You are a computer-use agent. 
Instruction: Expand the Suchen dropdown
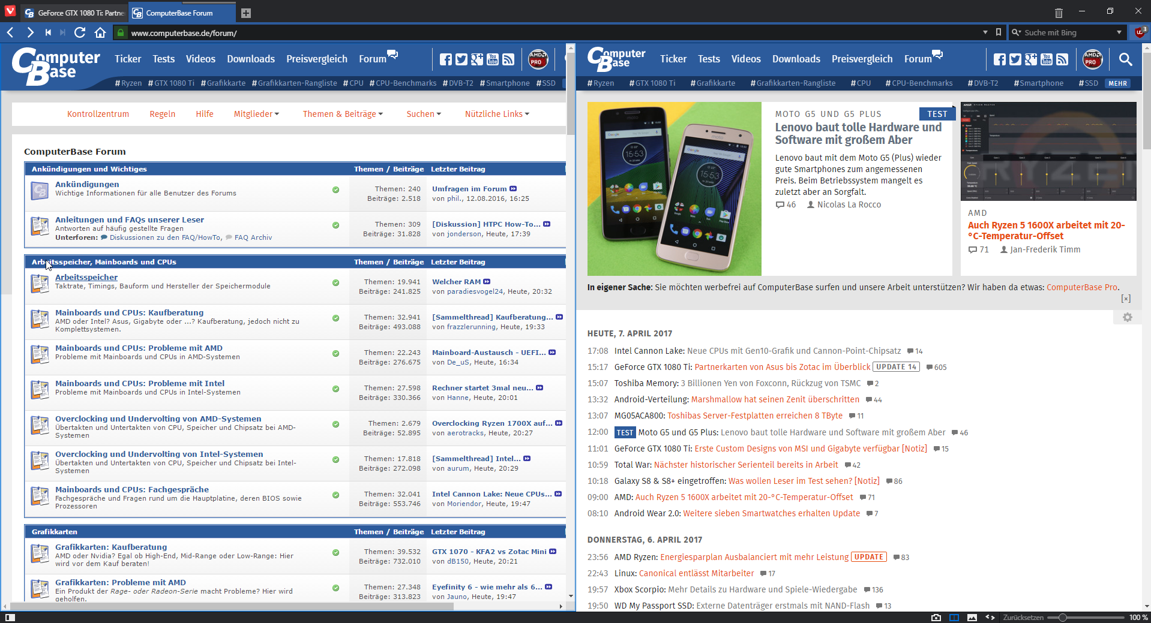click(424, 114)
